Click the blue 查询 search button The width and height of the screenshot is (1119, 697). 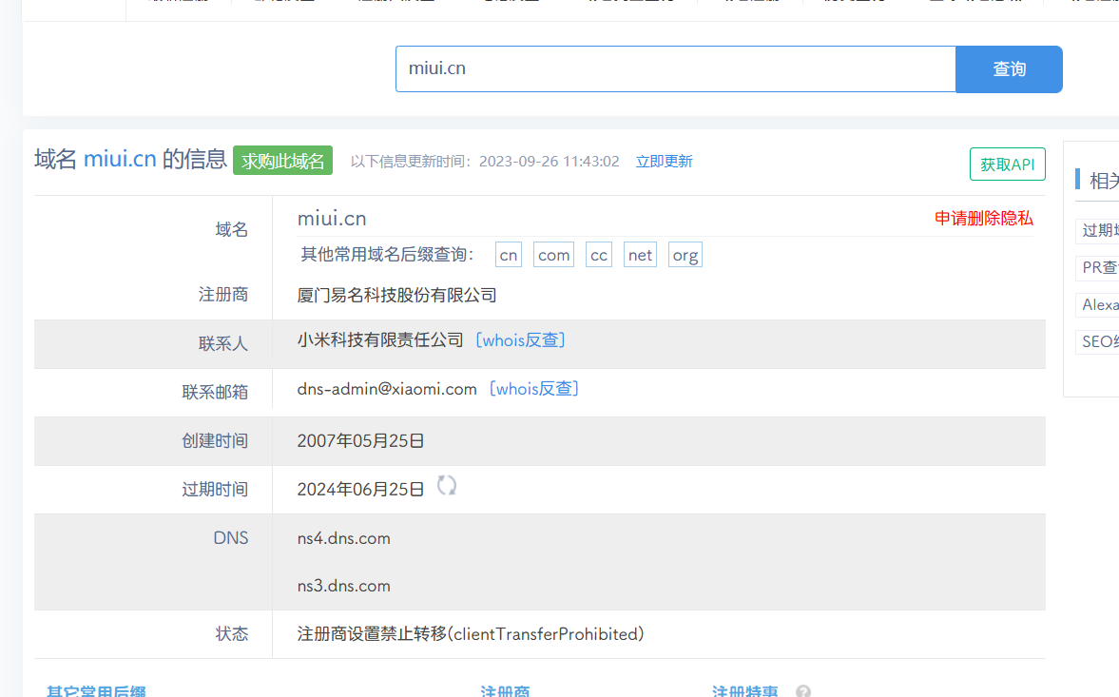point(1009,69)
